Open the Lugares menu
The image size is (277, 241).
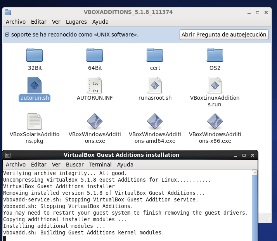click(76, 22)
